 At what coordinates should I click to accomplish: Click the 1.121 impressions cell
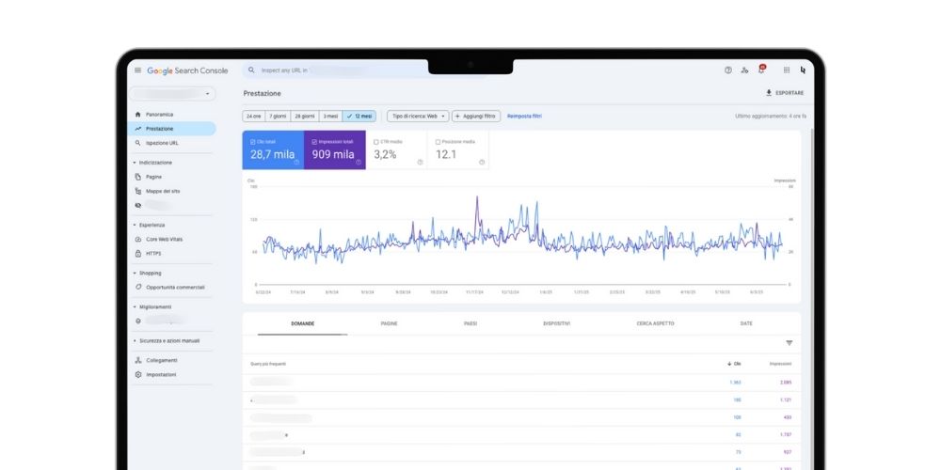coord(786,399)
